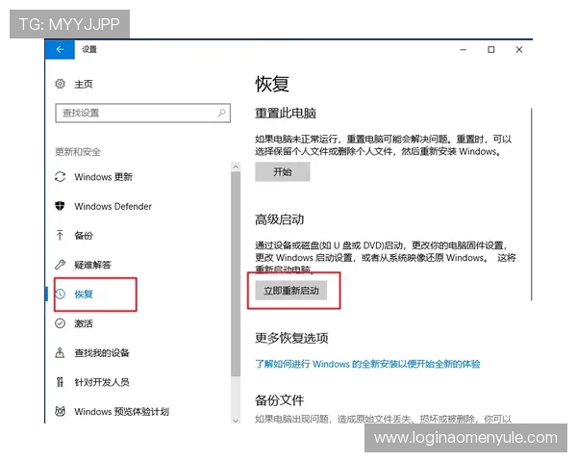Open the 针对开发人员 menu entry
Viewport: 577px width, 462px height.
102,382
